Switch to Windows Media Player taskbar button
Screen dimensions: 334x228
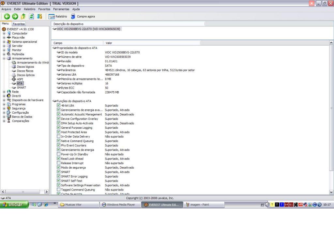(120, 205)
